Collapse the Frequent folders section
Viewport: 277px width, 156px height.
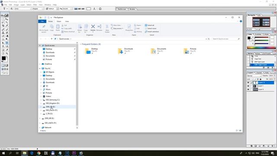(81, 44)
